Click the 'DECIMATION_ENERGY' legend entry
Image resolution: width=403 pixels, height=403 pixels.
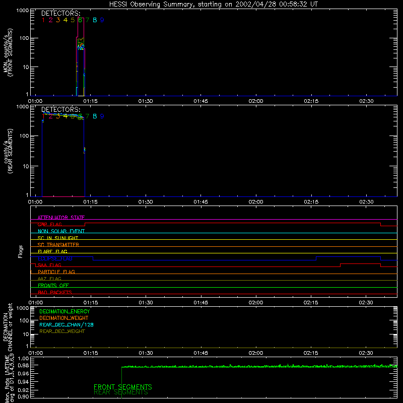click(64, 311)
